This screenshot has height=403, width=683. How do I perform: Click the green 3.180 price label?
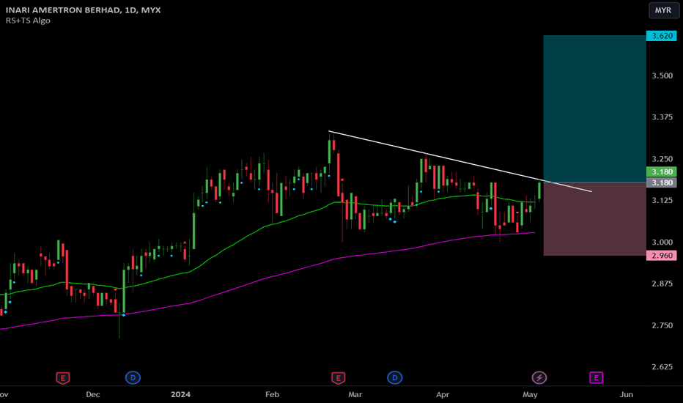[x=662, y=171]
